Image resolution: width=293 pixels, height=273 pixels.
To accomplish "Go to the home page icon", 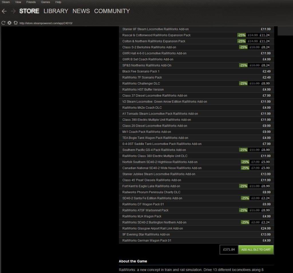I will coord(15,23).
